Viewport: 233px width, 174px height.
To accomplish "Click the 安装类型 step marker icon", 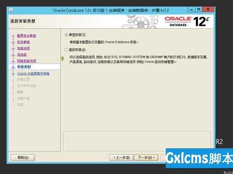I will (x=13, y=67).
